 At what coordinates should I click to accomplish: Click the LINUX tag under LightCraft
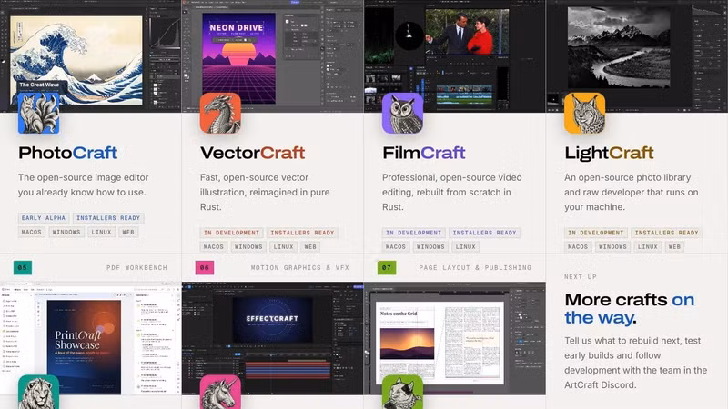[x=647, y=246]
